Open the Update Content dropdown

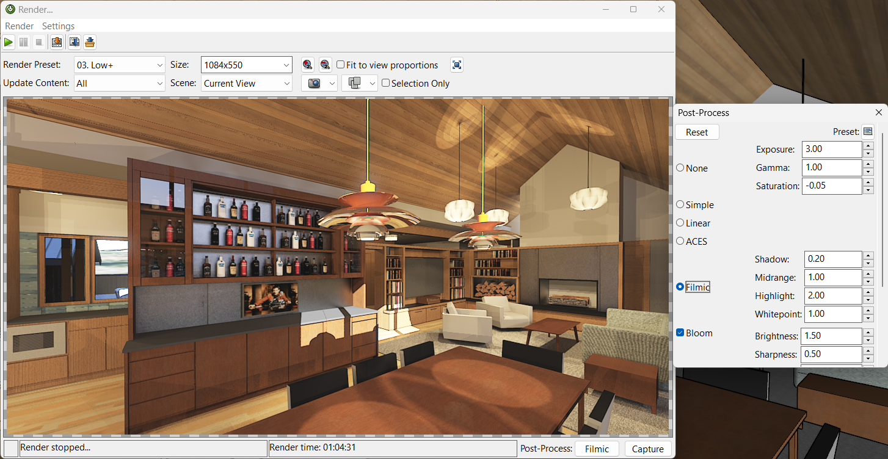pyautogui.click(x=120, y=83)
